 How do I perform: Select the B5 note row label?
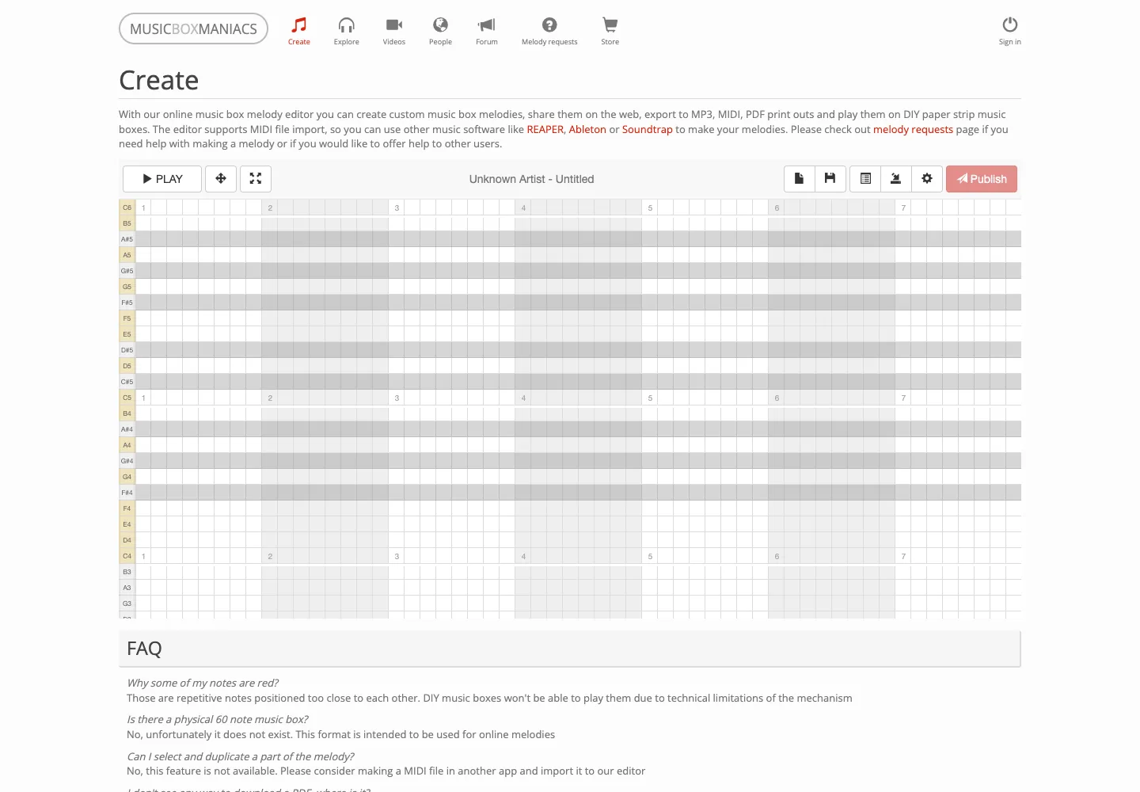point(127,223)
